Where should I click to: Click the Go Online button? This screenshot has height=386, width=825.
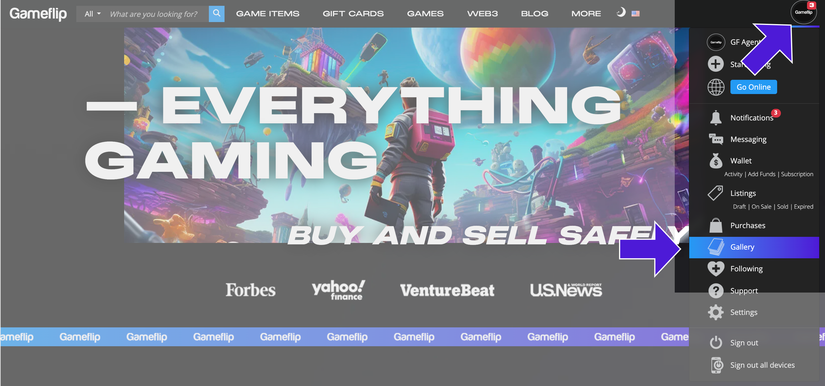pyautogui.click(x=753, y=87)
